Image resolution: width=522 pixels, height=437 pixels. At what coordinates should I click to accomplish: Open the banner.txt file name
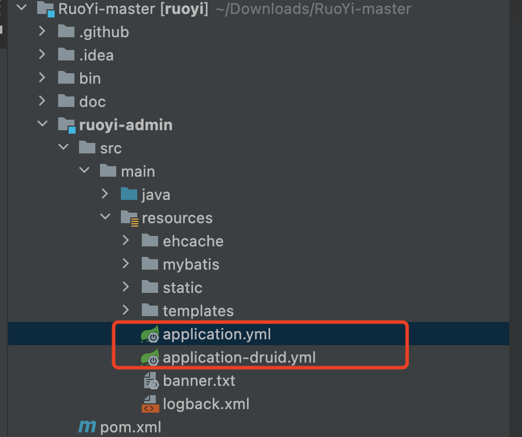199,381
